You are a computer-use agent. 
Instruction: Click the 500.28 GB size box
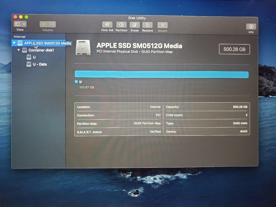[234, 49]
